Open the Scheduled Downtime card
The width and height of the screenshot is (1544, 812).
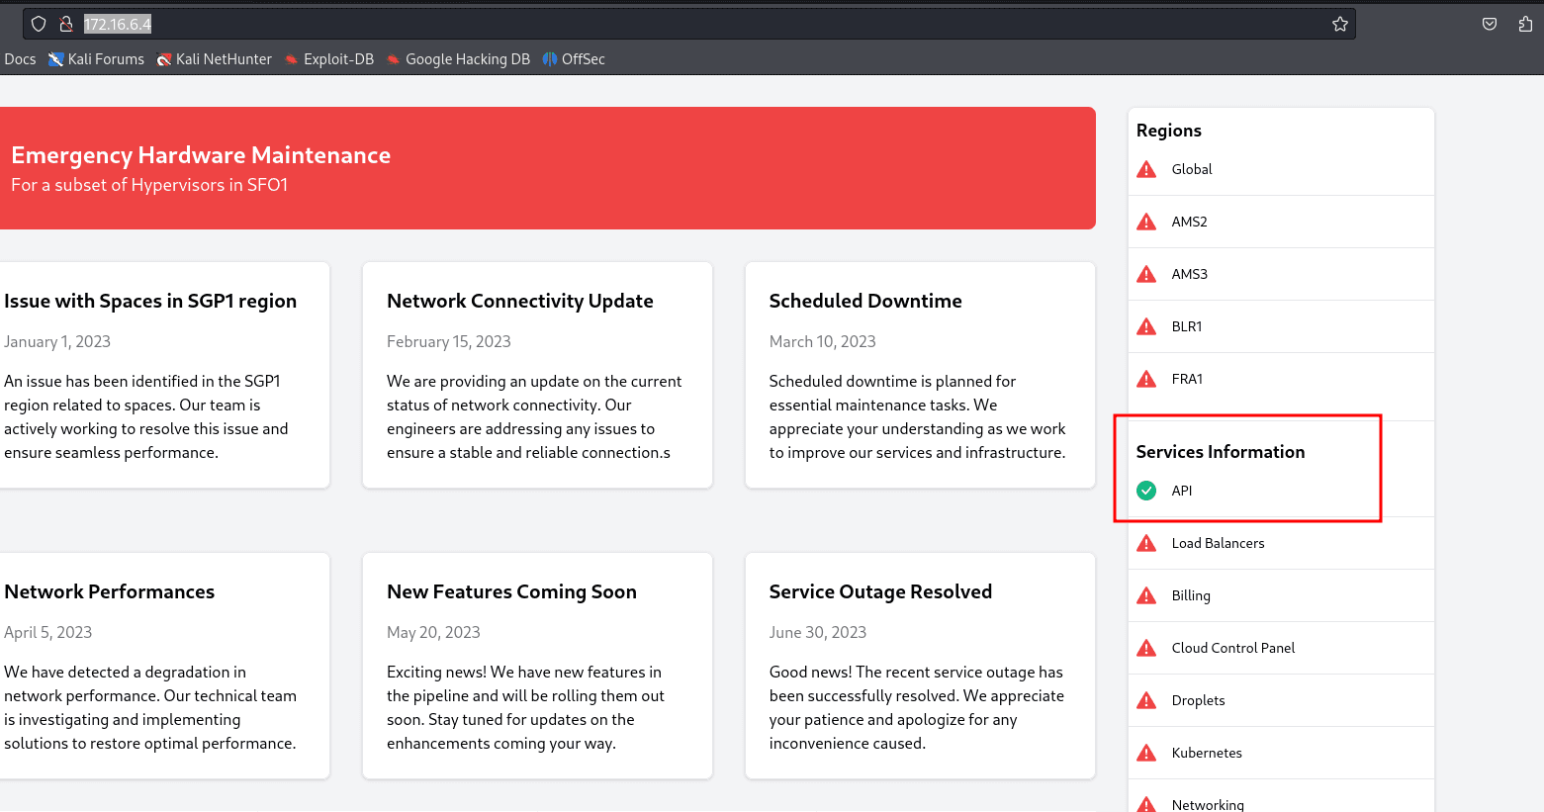tap(920, 375)
